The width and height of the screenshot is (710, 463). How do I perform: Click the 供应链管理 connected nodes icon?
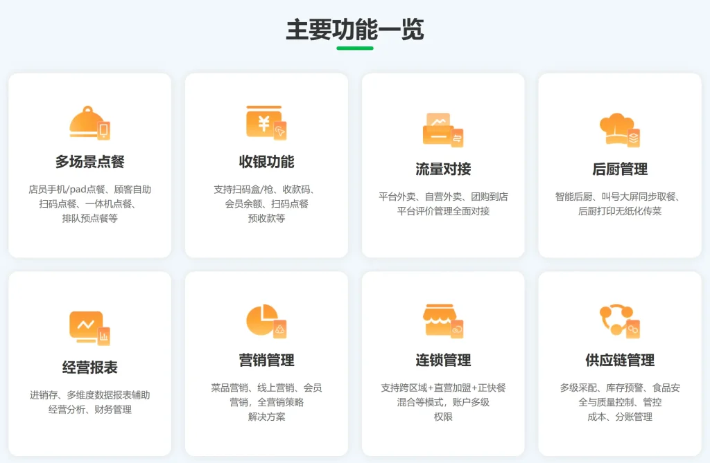619,320
